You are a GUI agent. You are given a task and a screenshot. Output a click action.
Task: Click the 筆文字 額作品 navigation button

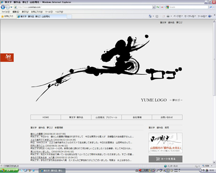coord(76,117)
